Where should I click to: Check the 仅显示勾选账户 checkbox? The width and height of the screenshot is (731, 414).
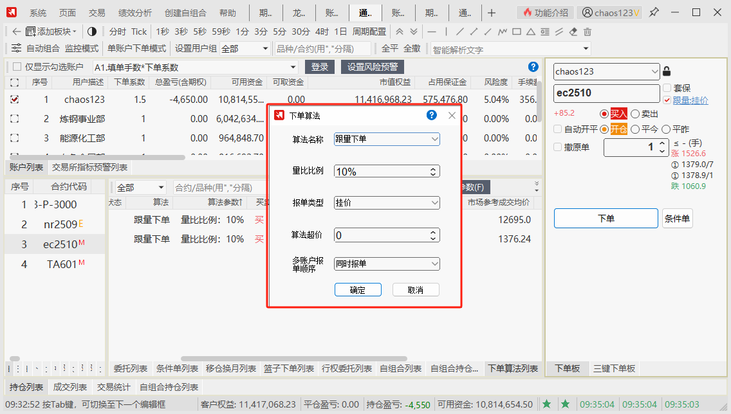tap(17, 67)
